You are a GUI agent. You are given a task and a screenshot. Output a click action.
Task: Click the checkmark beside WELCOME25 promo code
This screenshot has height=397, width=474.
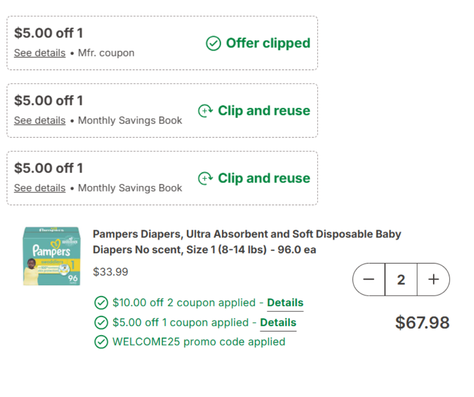tap(101, 342)
